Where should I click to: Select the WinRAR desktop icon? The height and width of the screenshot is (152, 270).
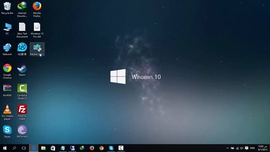coord(7,90)
